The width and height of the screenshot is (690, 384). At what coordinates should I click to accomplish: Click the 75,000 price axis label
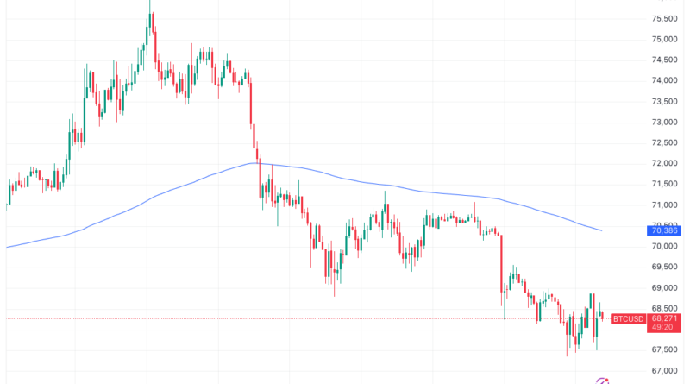click(x=662, y=39)
